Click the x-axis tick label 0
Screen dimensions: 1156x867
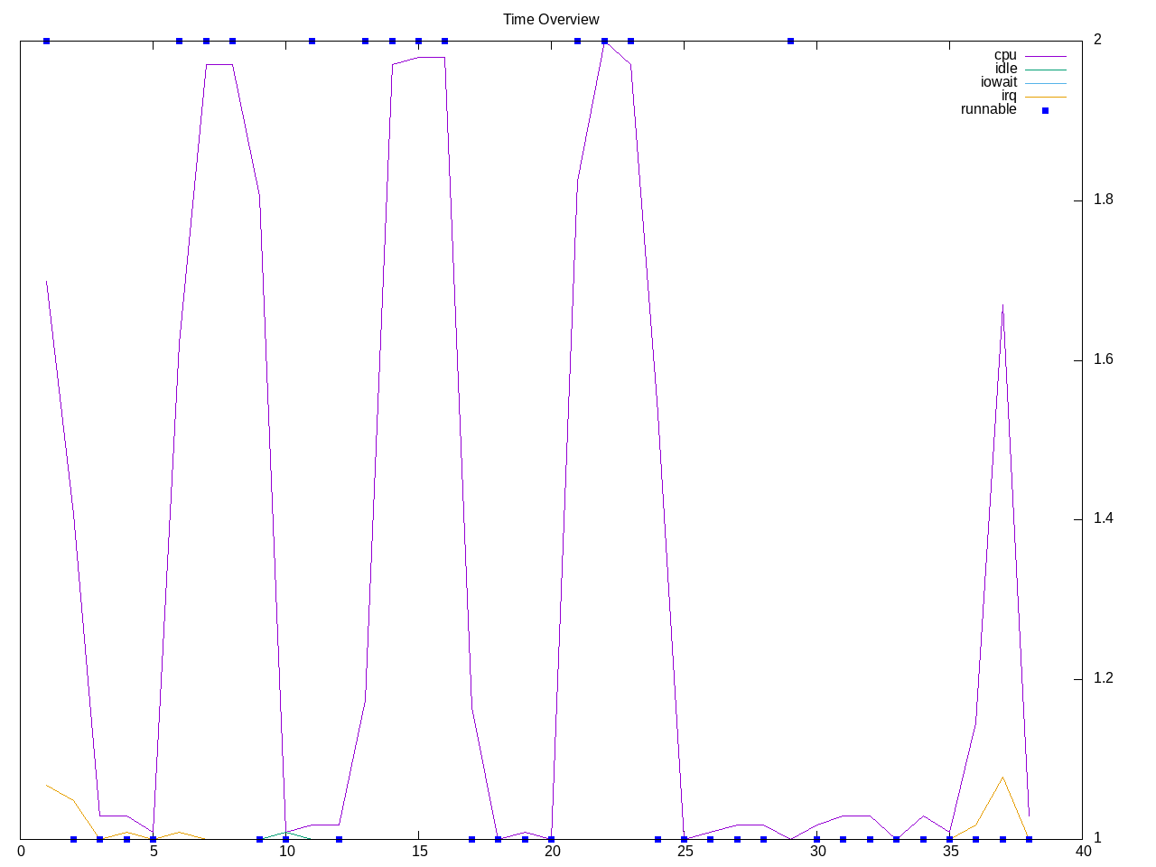tap(21, 851)
